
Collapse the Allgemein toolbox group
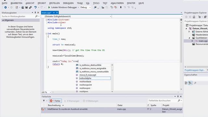3,20
